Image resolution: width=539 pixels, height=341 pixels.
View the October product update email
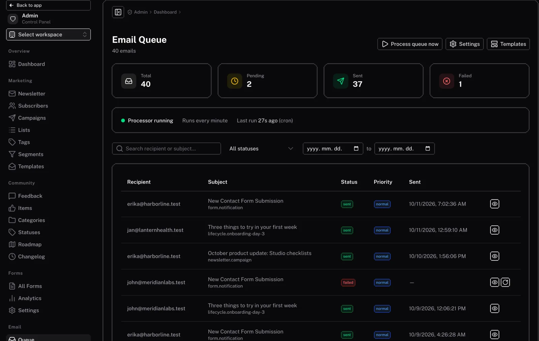tap(495, 256)
